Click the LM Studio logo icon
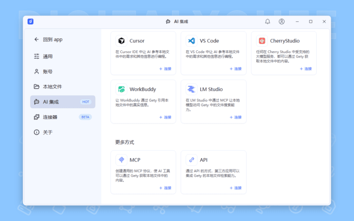Image resolution: width=354 pixels, height=221 pixels. pos(192,89)
